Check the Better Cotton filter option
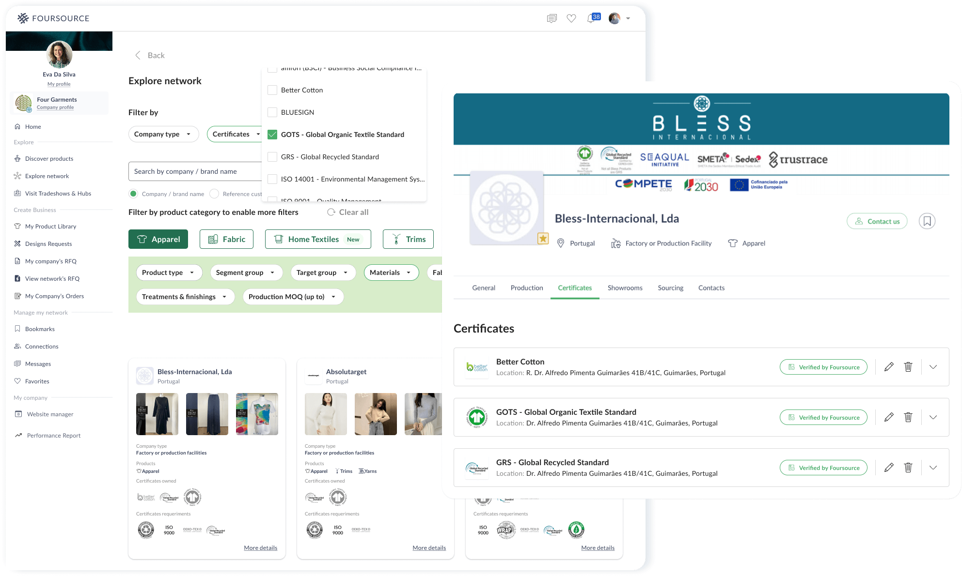Screen dimensions: 962x576 coord(272,90)
